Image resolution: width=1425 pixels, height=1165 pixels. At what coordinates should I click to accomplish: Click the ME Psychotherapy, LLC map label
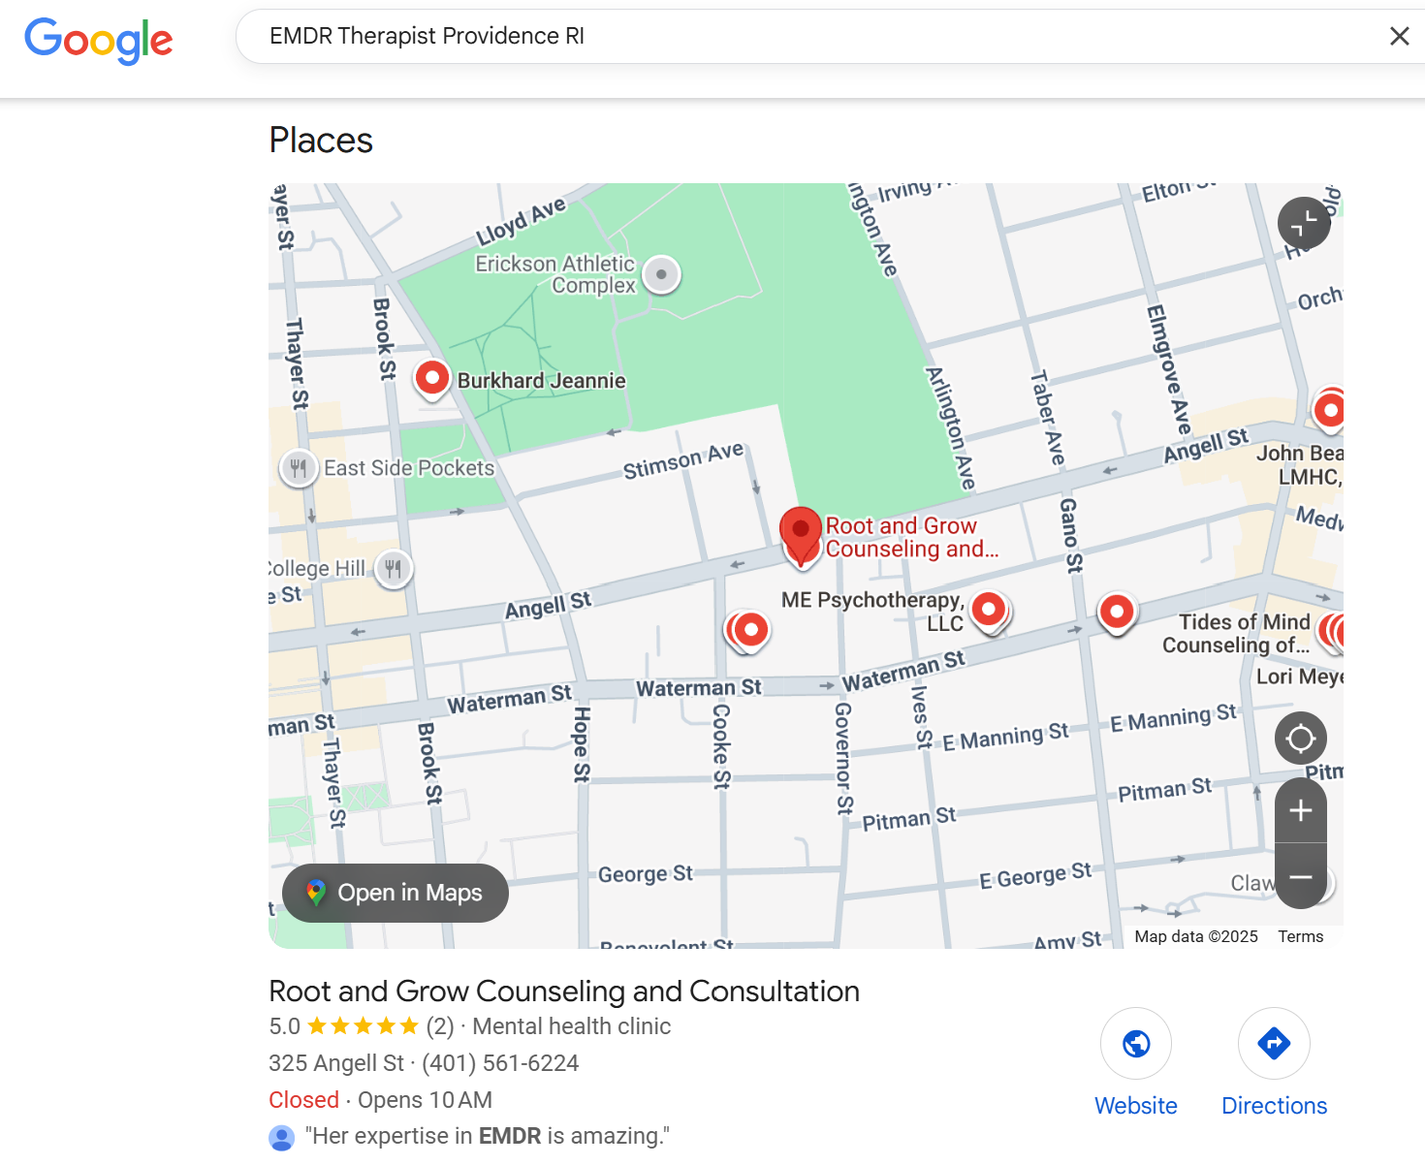(x=872, y=612)
